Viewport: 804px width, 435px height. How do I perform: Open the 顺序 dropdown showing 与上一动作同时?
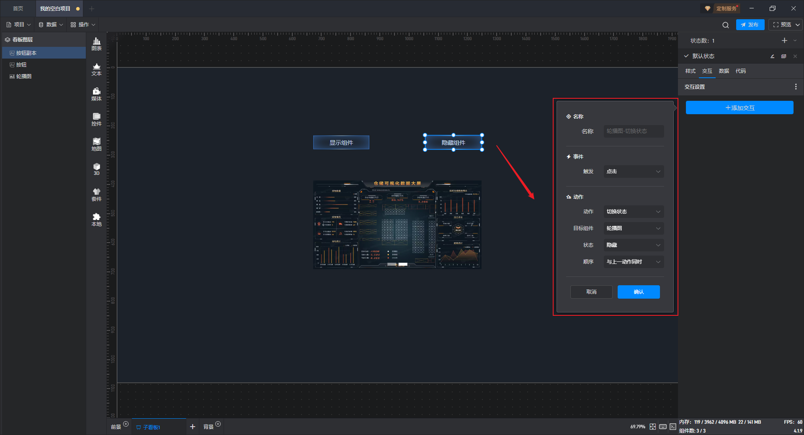(x=633, y=262)
